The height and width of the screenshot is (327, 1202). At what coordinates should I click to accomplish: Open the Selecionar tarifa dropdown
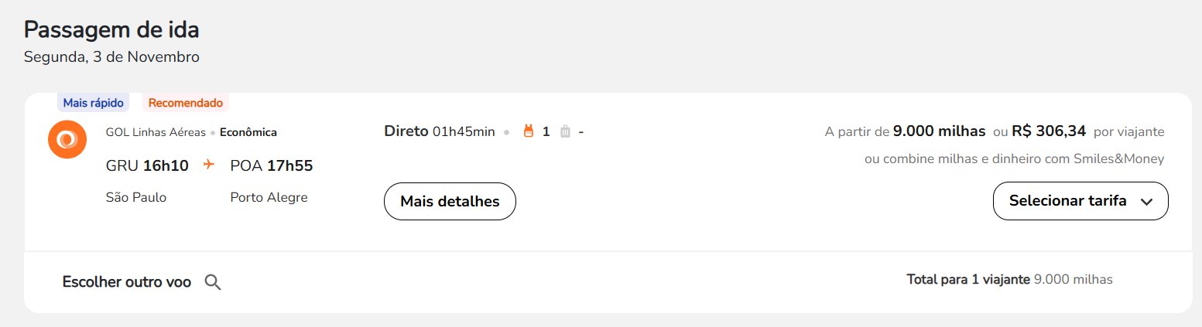(x=1080, y=201)
